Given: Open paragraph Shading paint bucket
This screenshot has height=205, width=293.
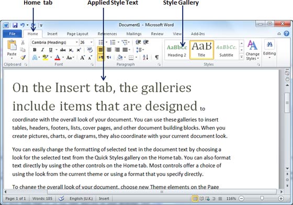Looking at the screenshot, I should [x=120, y=57].
